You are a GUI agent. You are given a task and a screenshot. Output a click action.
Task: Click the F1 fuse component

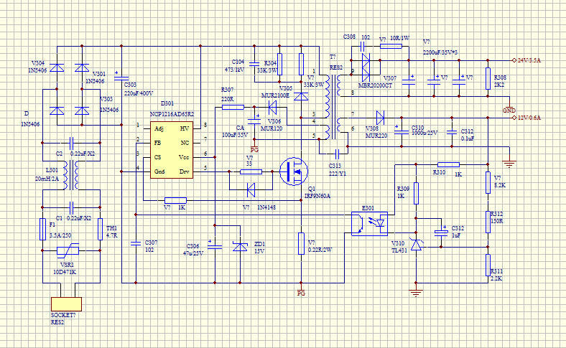click(42, 229)
